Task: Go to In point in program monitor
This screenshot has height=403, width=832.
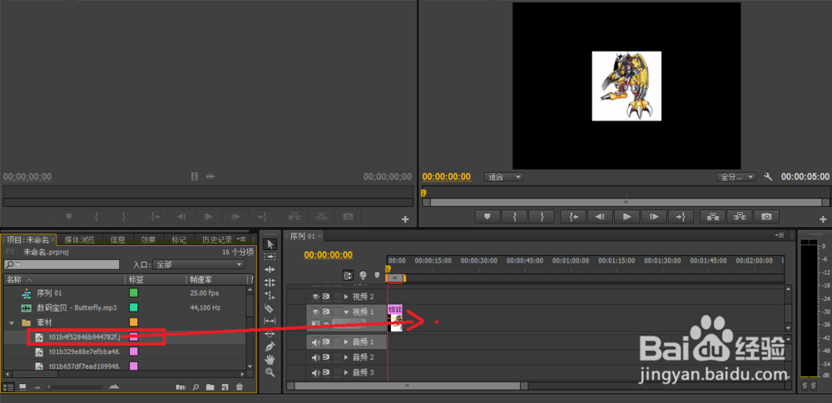Action: (573, 216)
